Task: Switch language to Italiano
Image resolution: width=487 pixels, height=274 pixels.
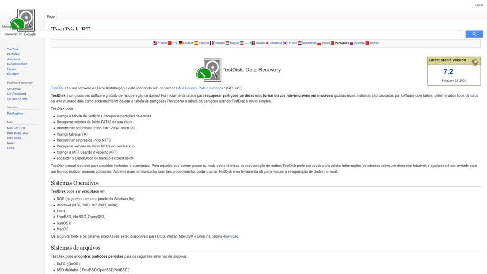Action: tap(260, 43)
